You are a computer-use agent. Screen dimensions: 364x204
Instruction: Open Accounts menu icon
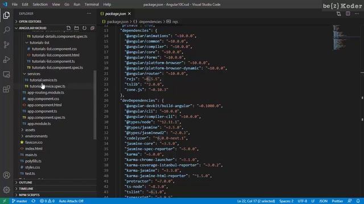coord(6,175)
